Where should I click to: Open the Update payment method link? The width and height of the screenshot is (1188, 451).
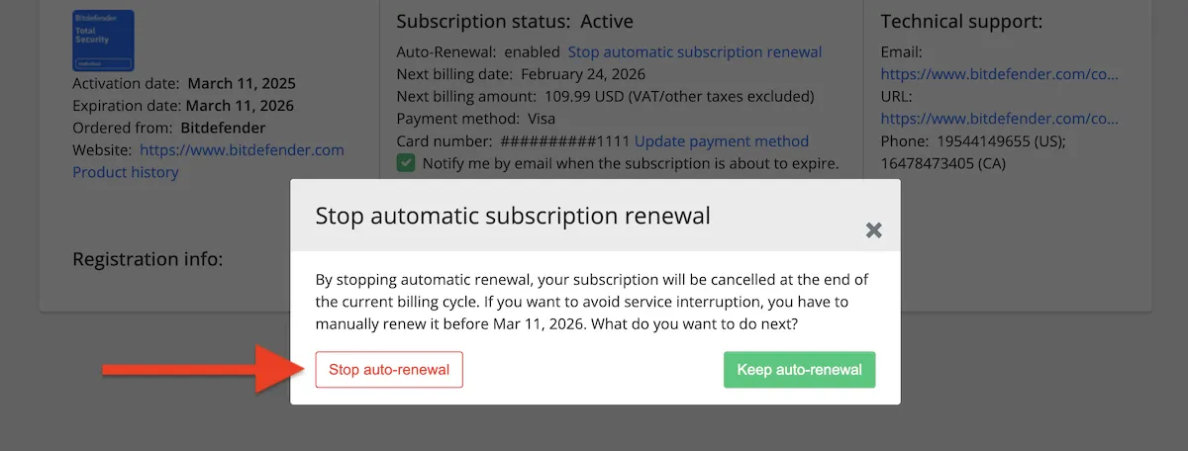click(722, 141)
